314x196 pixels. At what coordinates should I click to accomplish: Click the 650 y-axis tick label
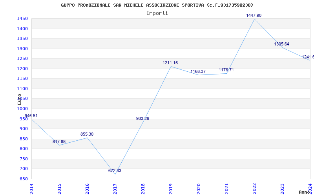coord(24,179)
